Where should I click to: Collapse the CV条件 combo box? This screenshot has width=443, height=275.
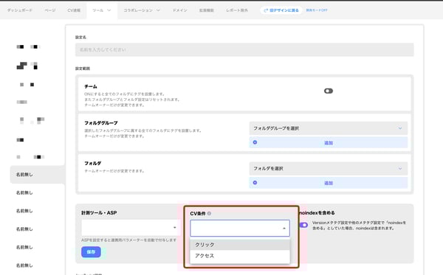click(x=240, y=228)
